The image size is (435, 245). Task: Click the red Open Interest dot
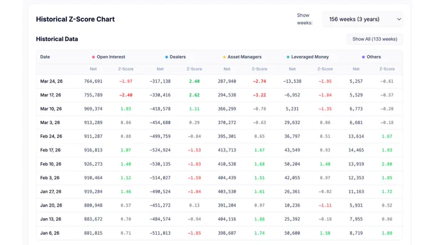pos(93,57)
